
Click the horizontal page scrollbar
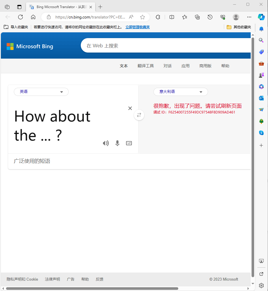92,289
